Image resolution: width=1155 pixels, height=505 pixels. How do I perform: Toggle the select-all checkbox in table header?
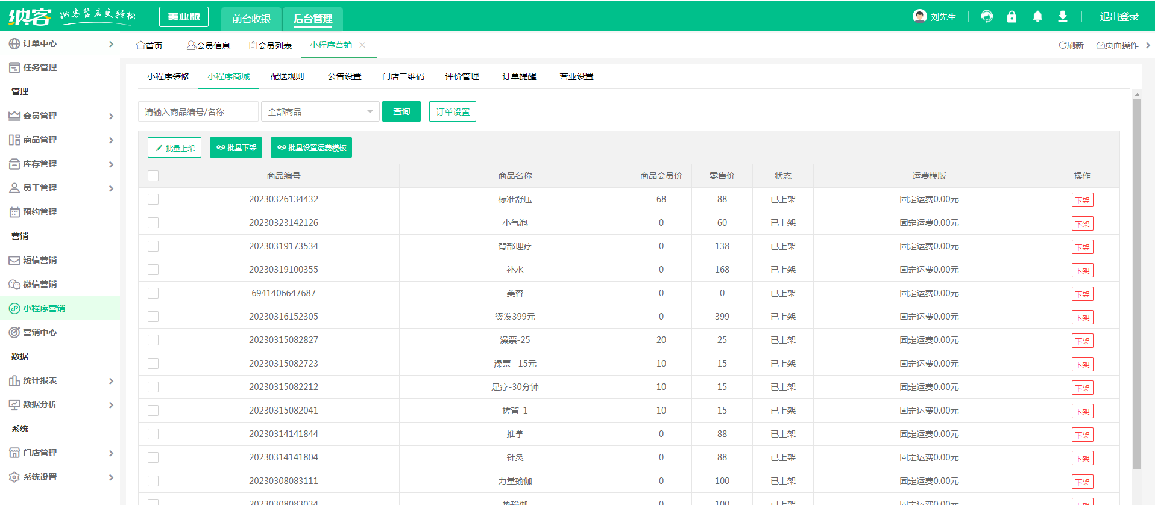click(153, 176)
